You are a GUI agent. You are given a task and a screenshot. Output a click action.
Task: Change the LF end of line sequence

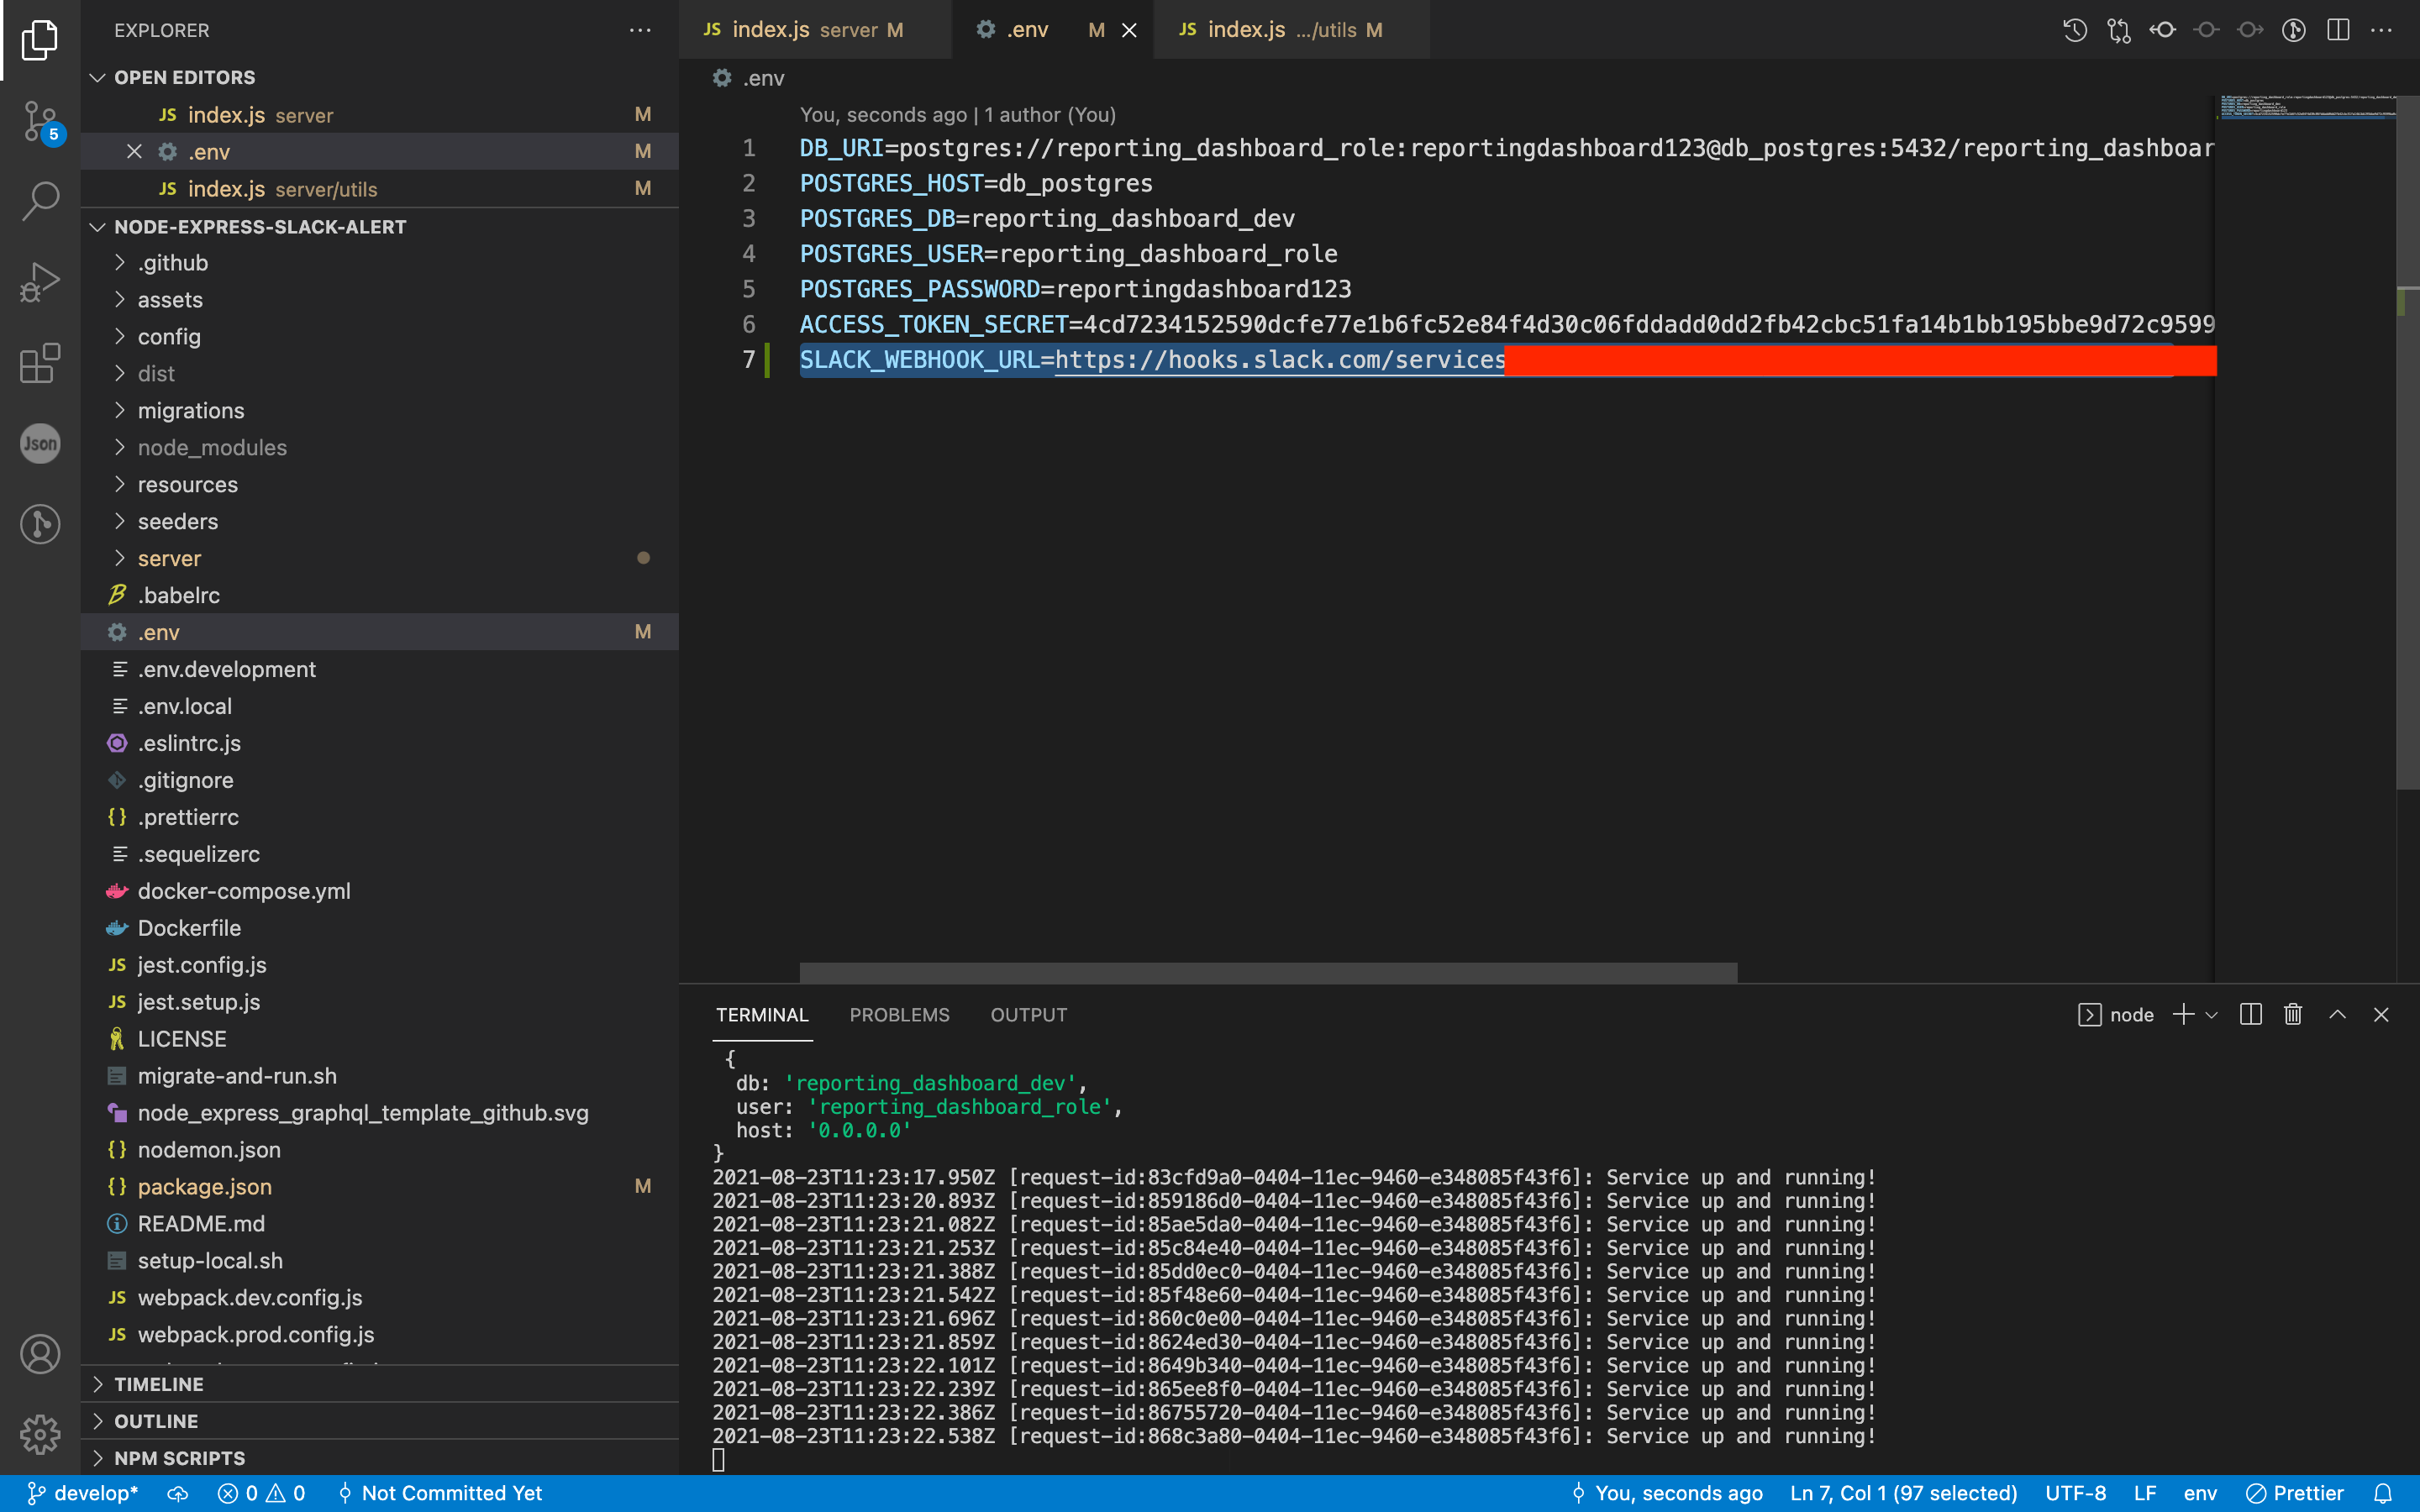click(2145, 1493)
